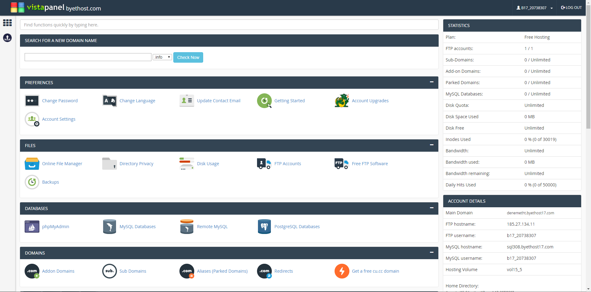
Task: Click the new domain name text field
Action: pyautogui.click(x=88, y=57)
